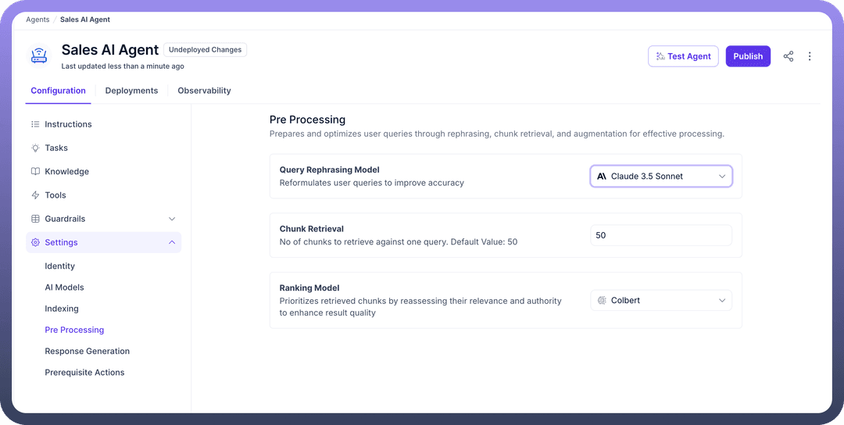The image size is (844, 425).
Task: Click the Tasks lightbulb icon
Action: [35, 148]
